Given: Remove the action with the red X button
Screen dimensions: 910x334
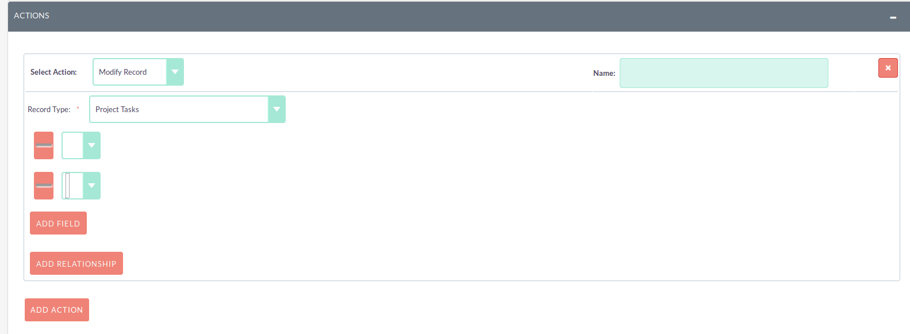Looking at the screenshot, I should point(888,68).
